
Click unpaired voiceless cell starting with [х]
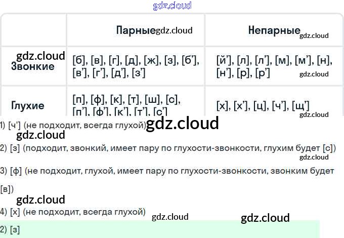pyautogui.click(x=263, y=106)
